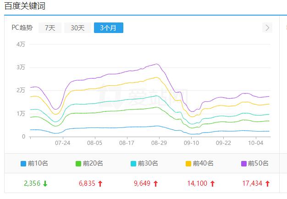Click the red up arrow beside 6,835
287x199 pixels.
click(x=100, y=183)
